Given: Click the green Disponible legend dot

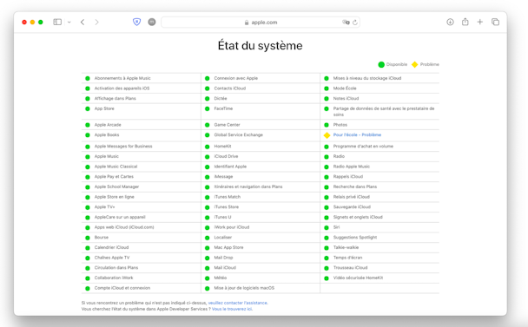Looking at the screenshot, I should pyautogui.click(x=381, y=64).
